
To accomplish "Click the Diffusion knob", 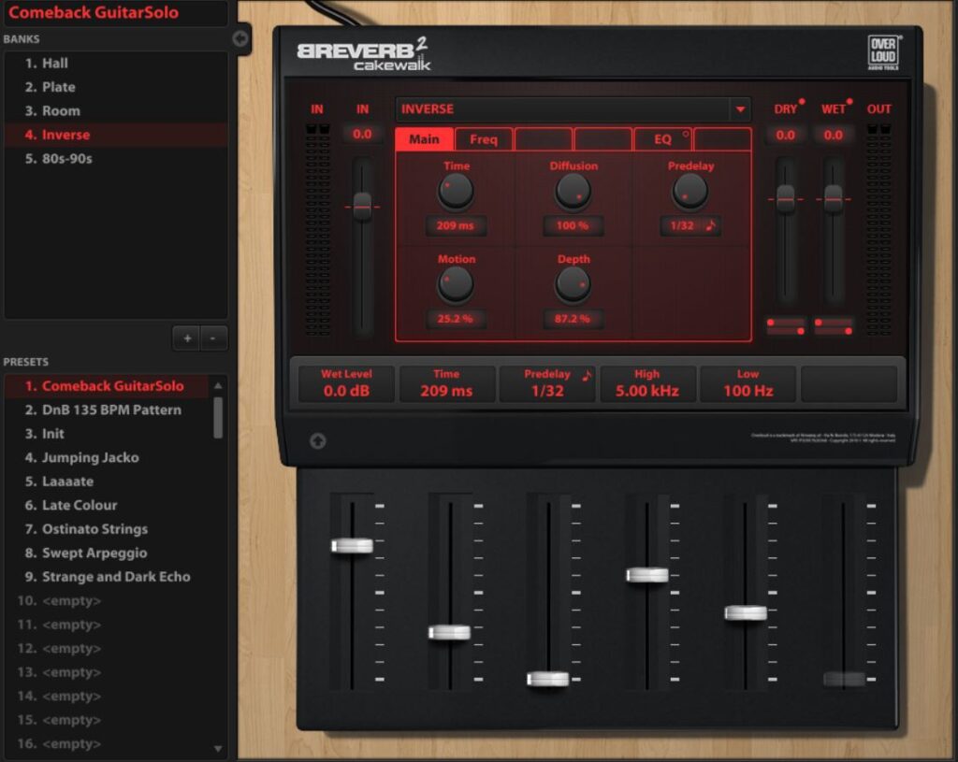I will coord(573,191).
